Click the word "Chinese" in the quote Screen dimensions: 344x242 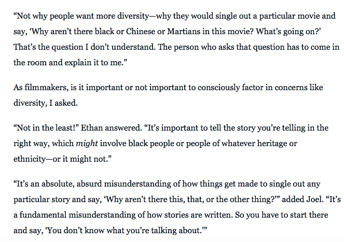tap(135, 31)
